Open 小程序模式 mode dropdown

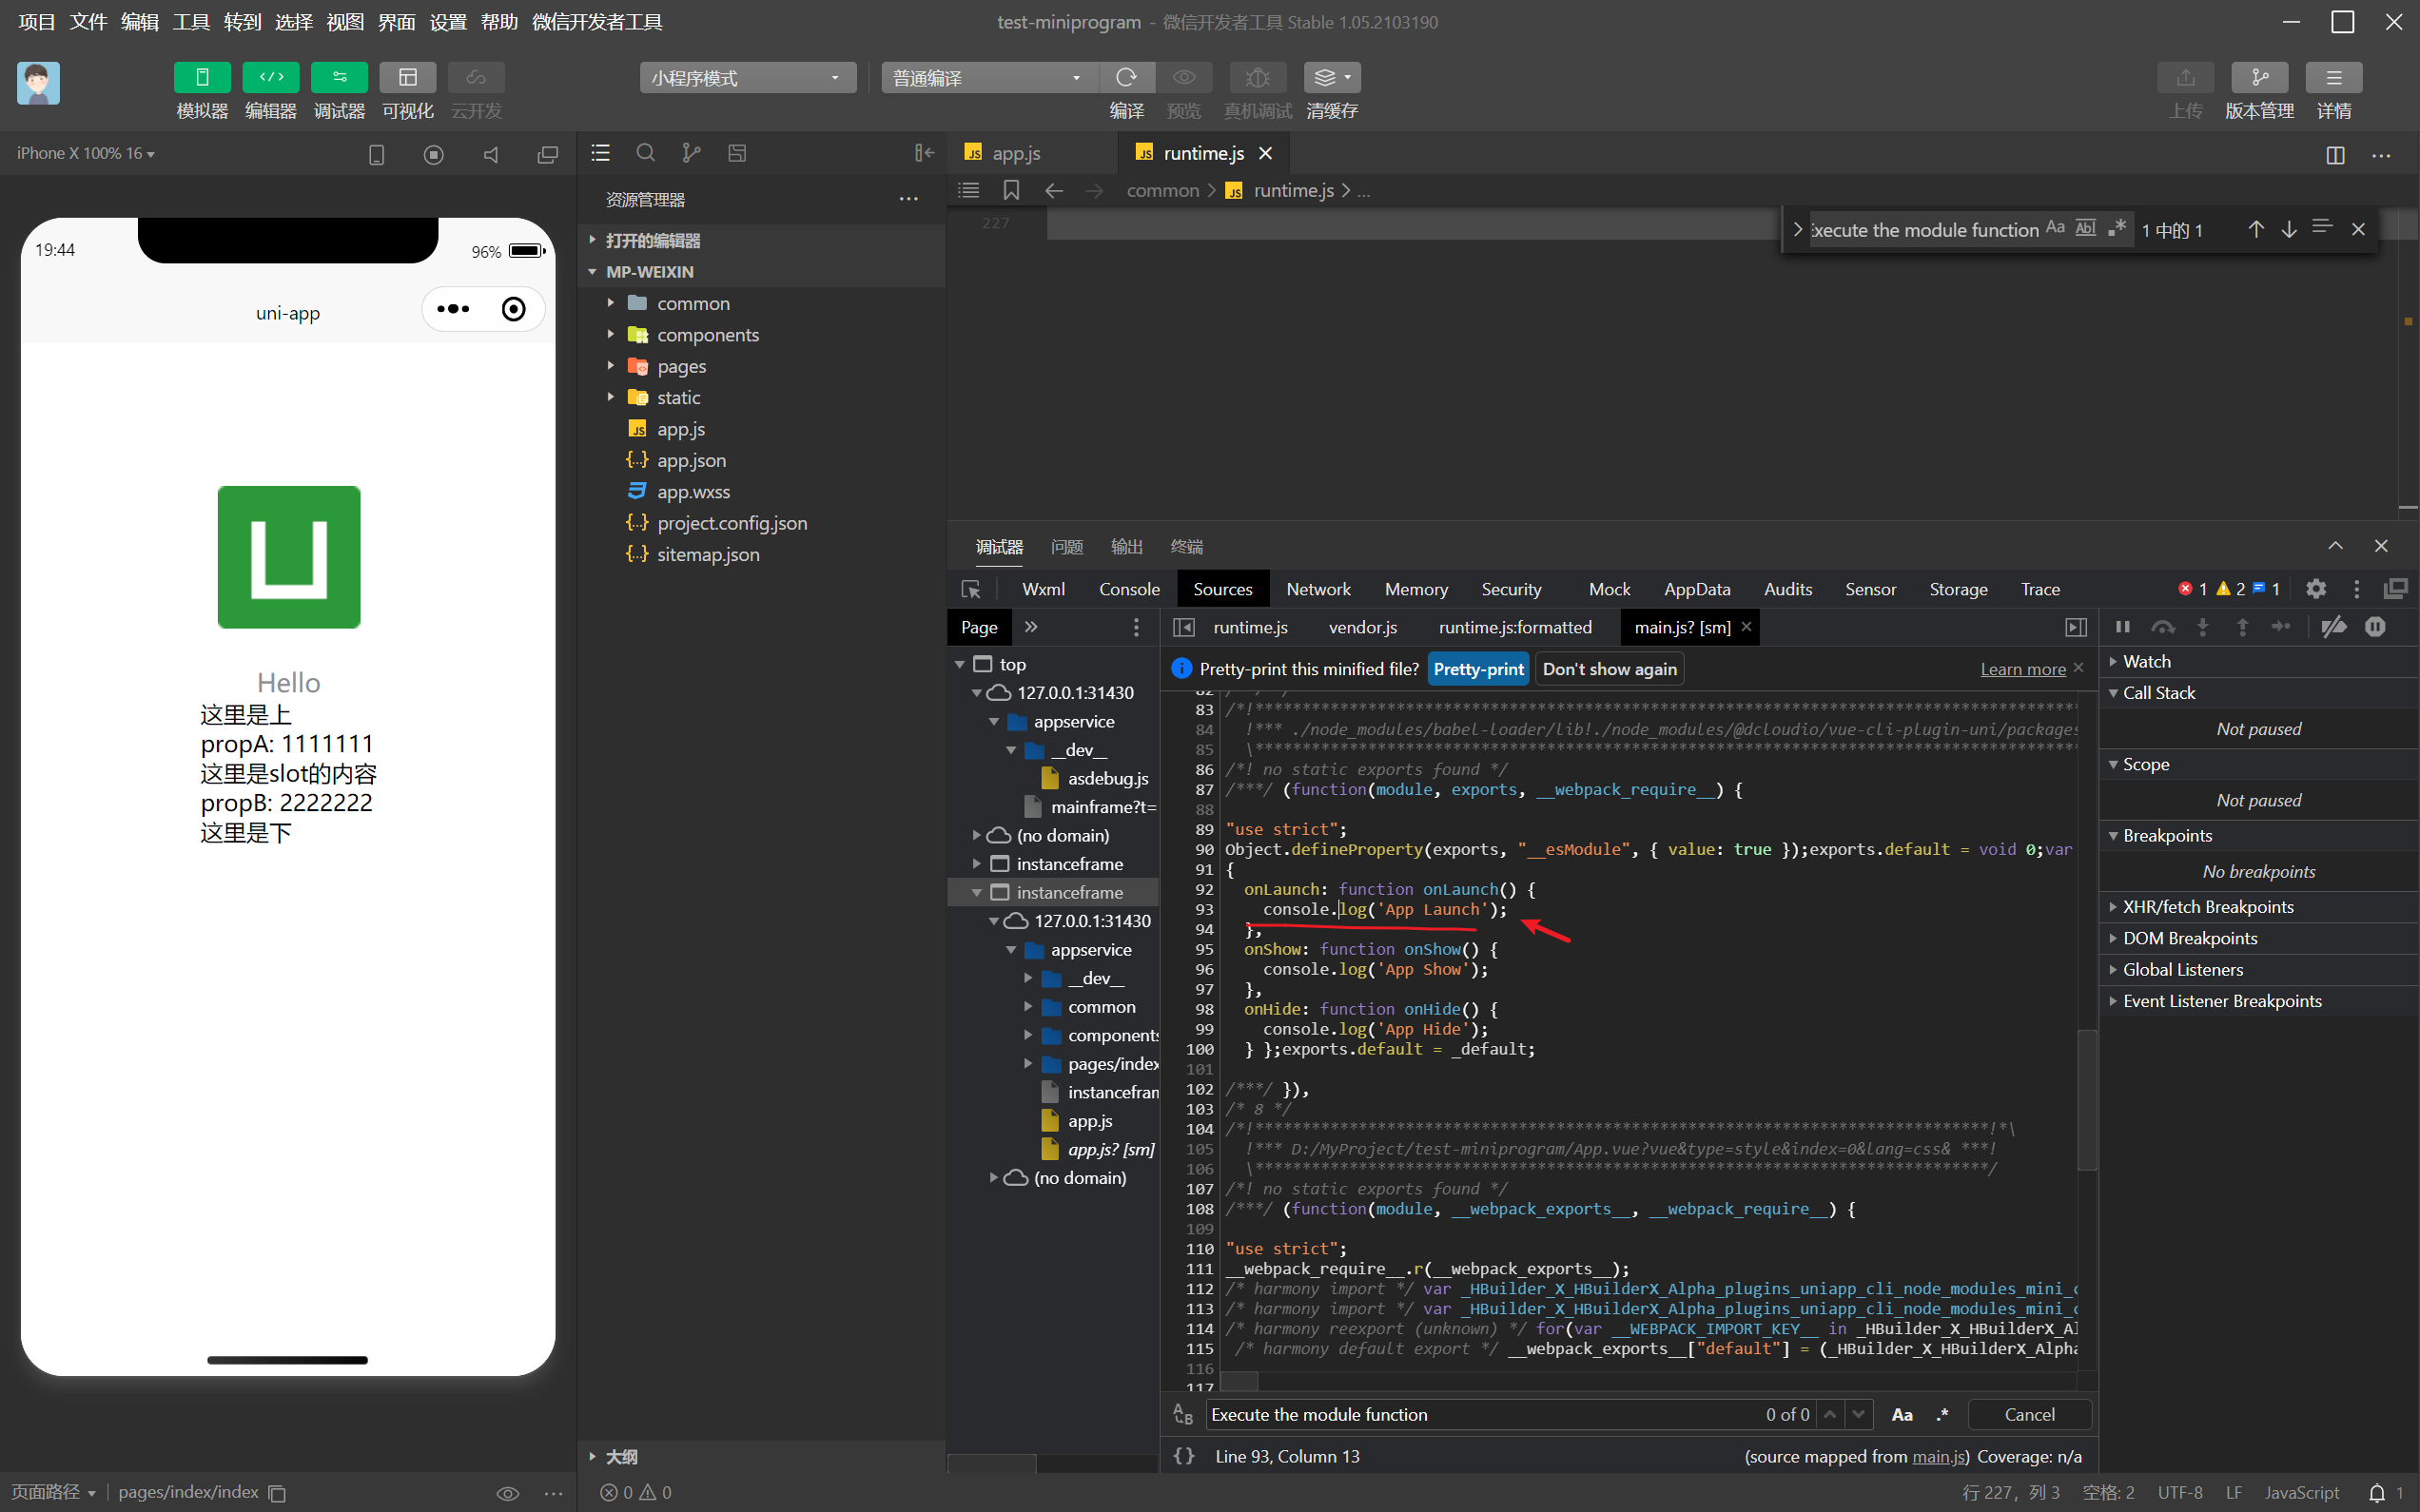tap(747, 78)
